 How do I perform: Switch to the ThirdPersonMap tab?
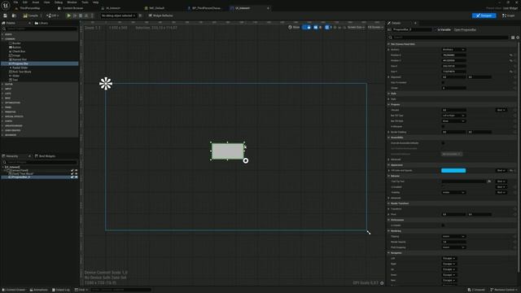tap(28, 8)
